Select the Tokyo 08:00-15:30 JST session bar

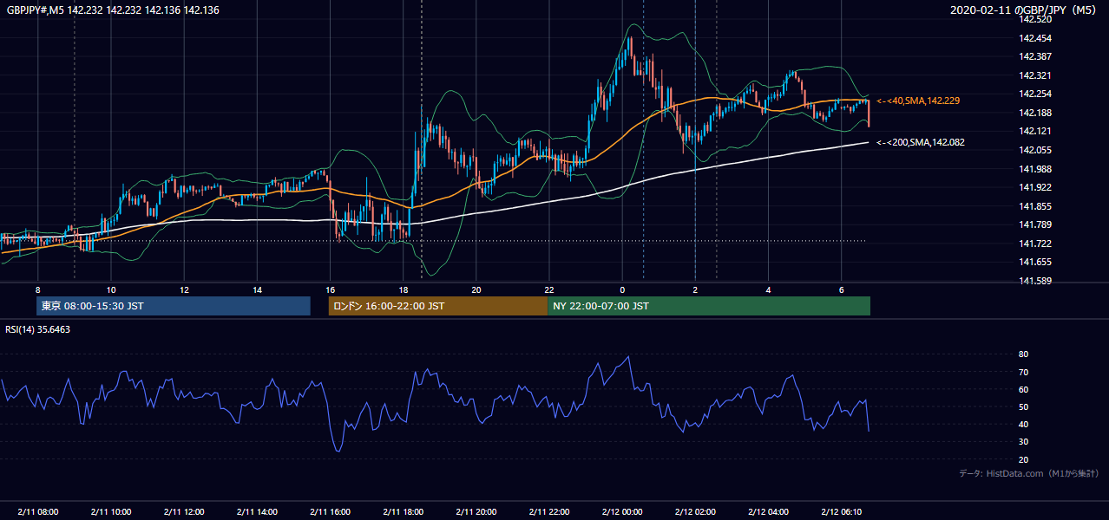(174, 306)
